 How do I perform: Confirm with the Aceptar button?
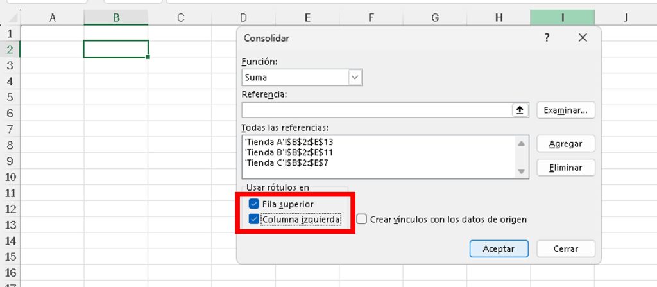[499, 248]
